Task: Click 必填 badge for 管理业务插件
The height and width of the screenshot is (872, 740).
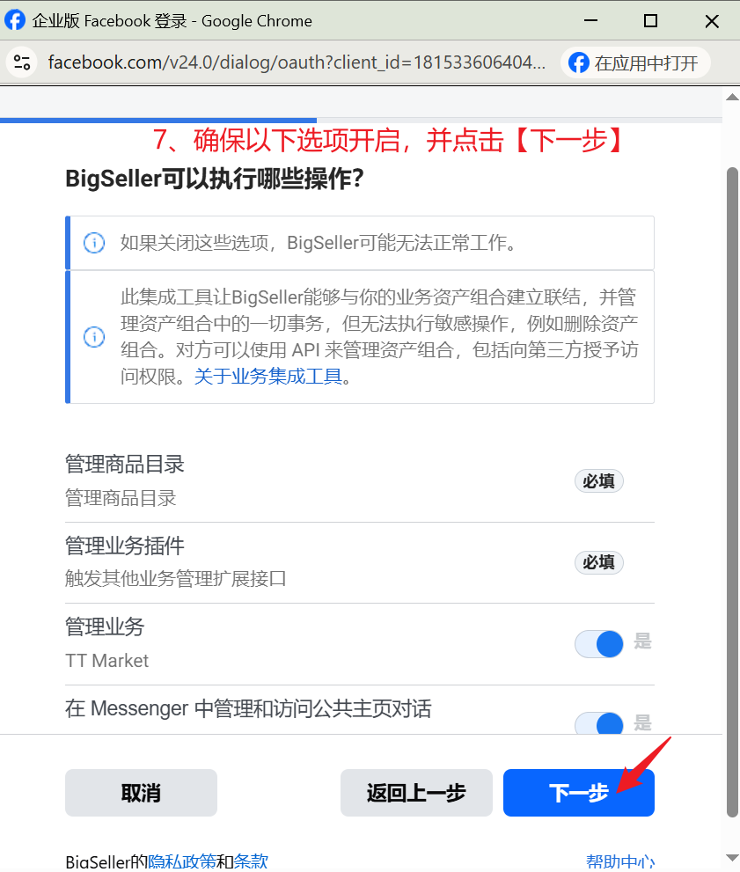Action: coord(599,562)
